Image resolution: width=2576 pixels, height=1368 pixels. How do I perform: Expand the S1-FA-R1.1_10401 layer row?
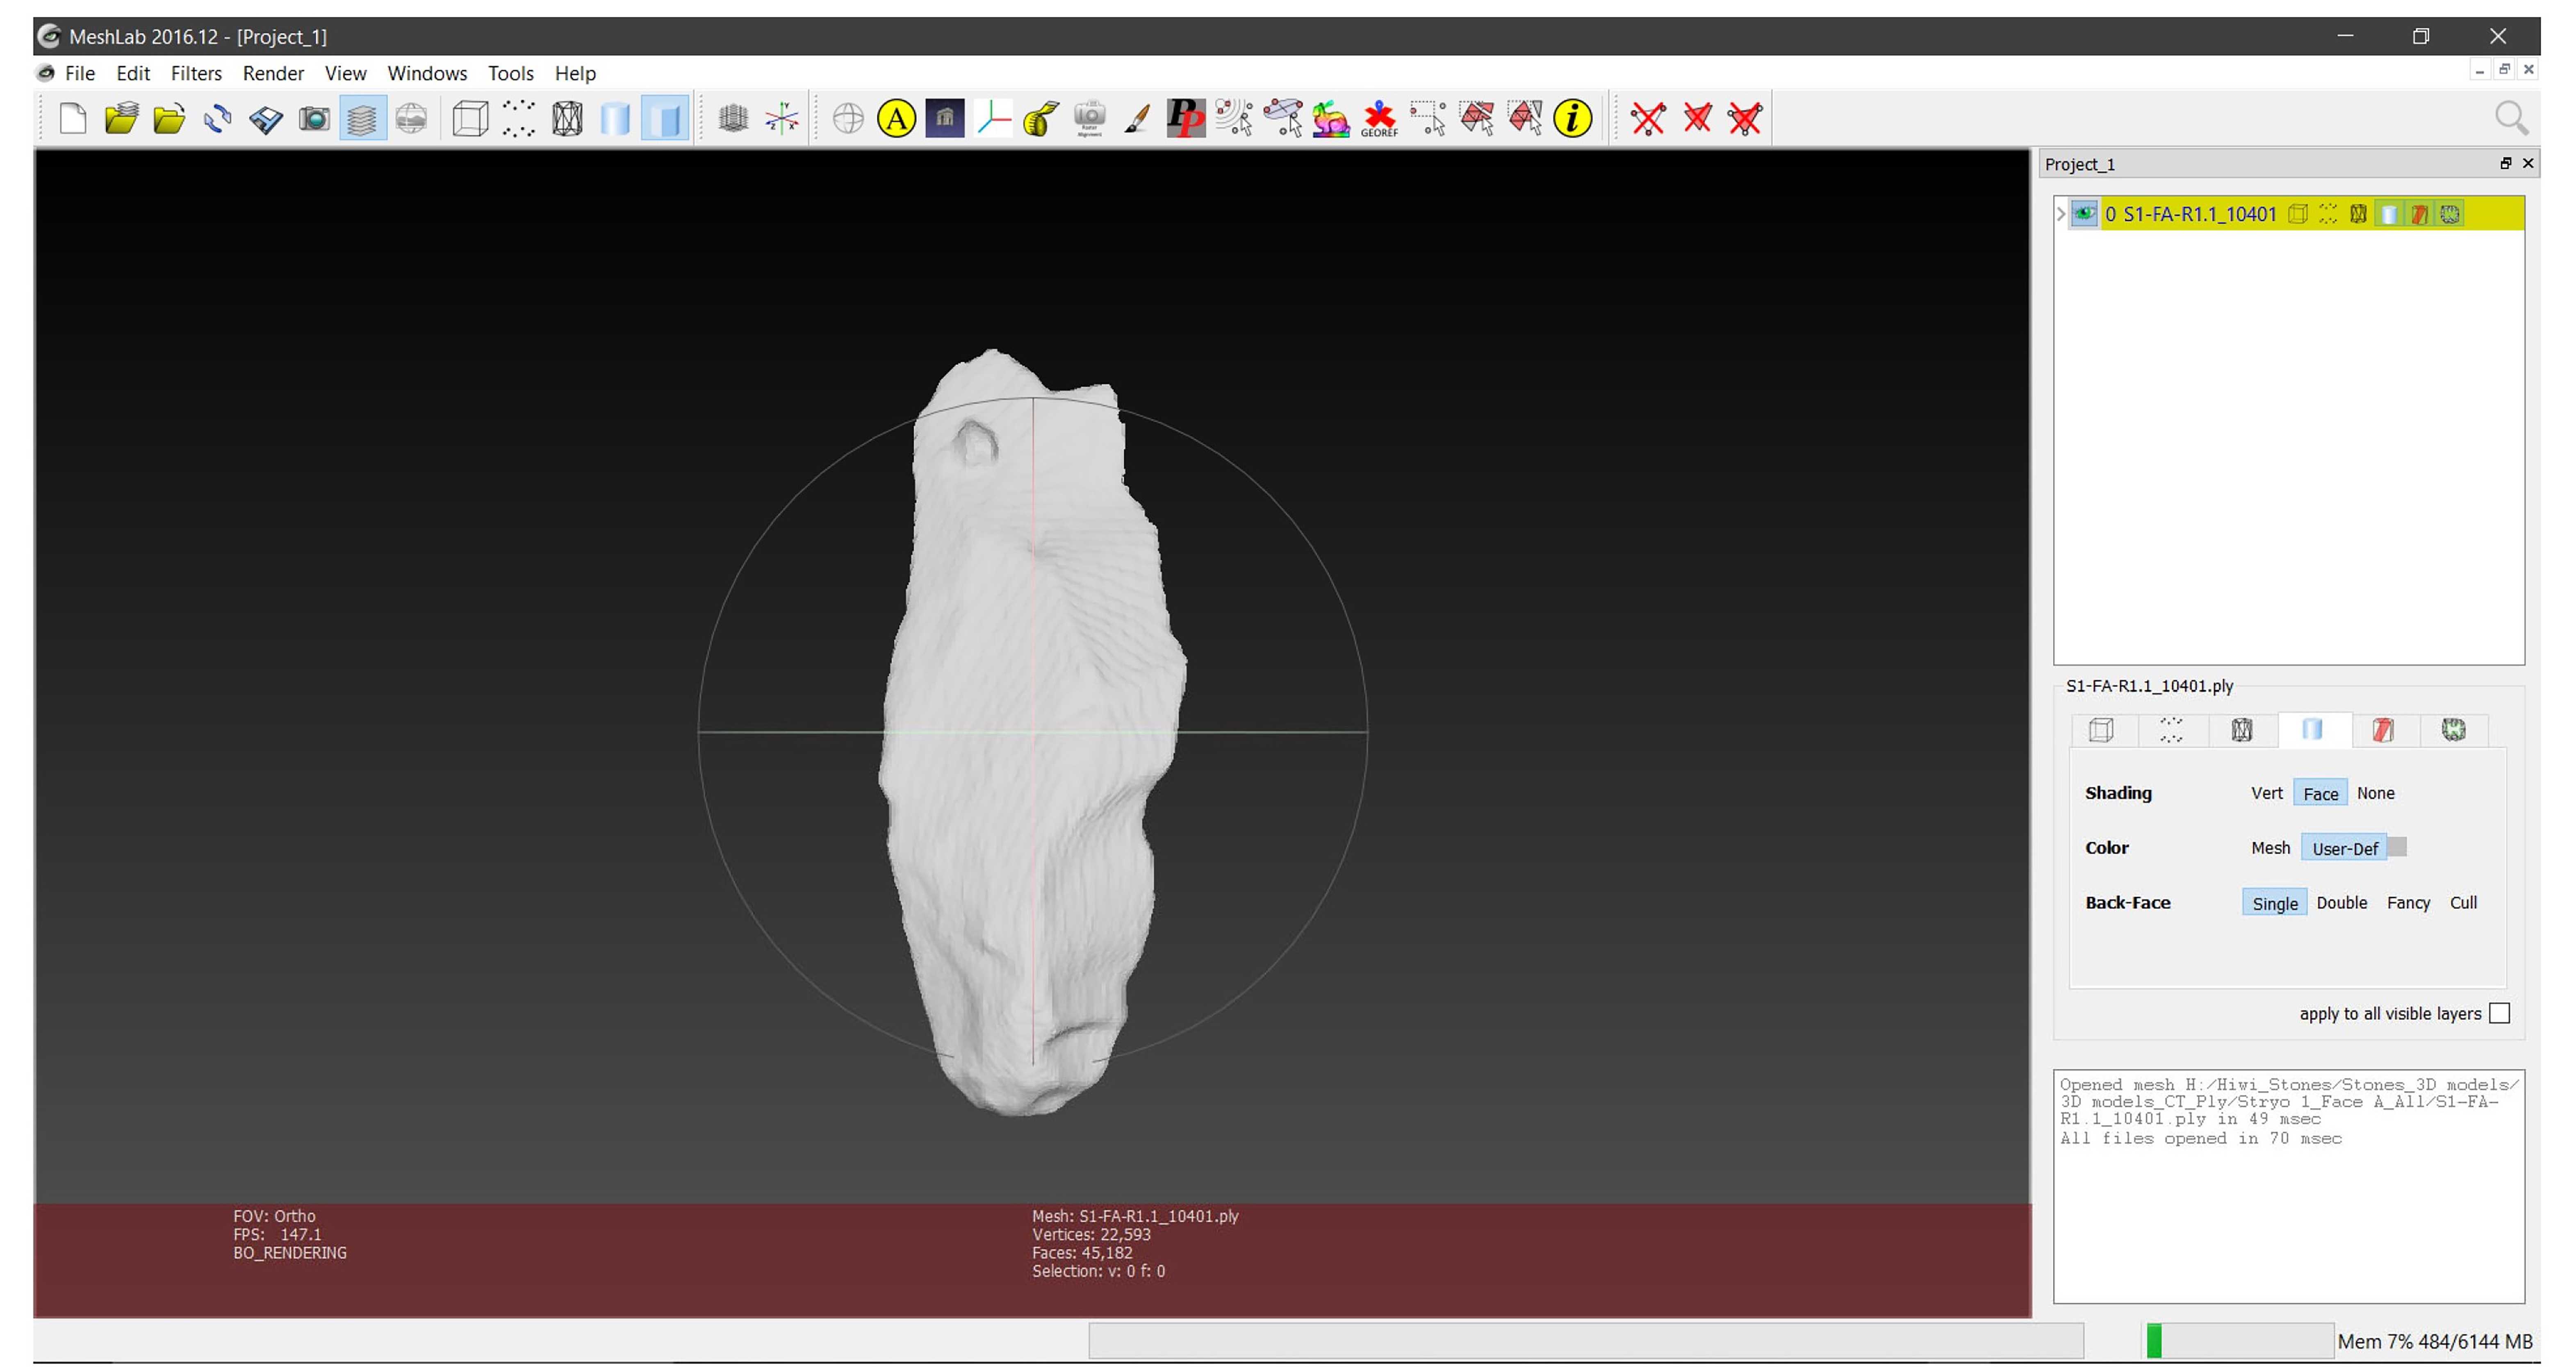[x=2061, y=214]
